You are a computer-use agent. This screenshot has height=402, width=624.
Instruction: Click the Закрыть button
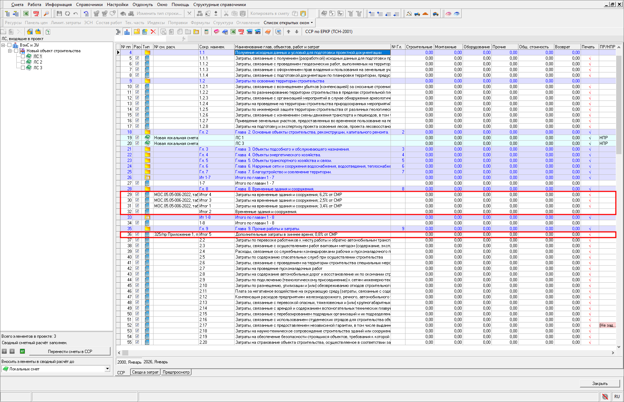(600, 384)
